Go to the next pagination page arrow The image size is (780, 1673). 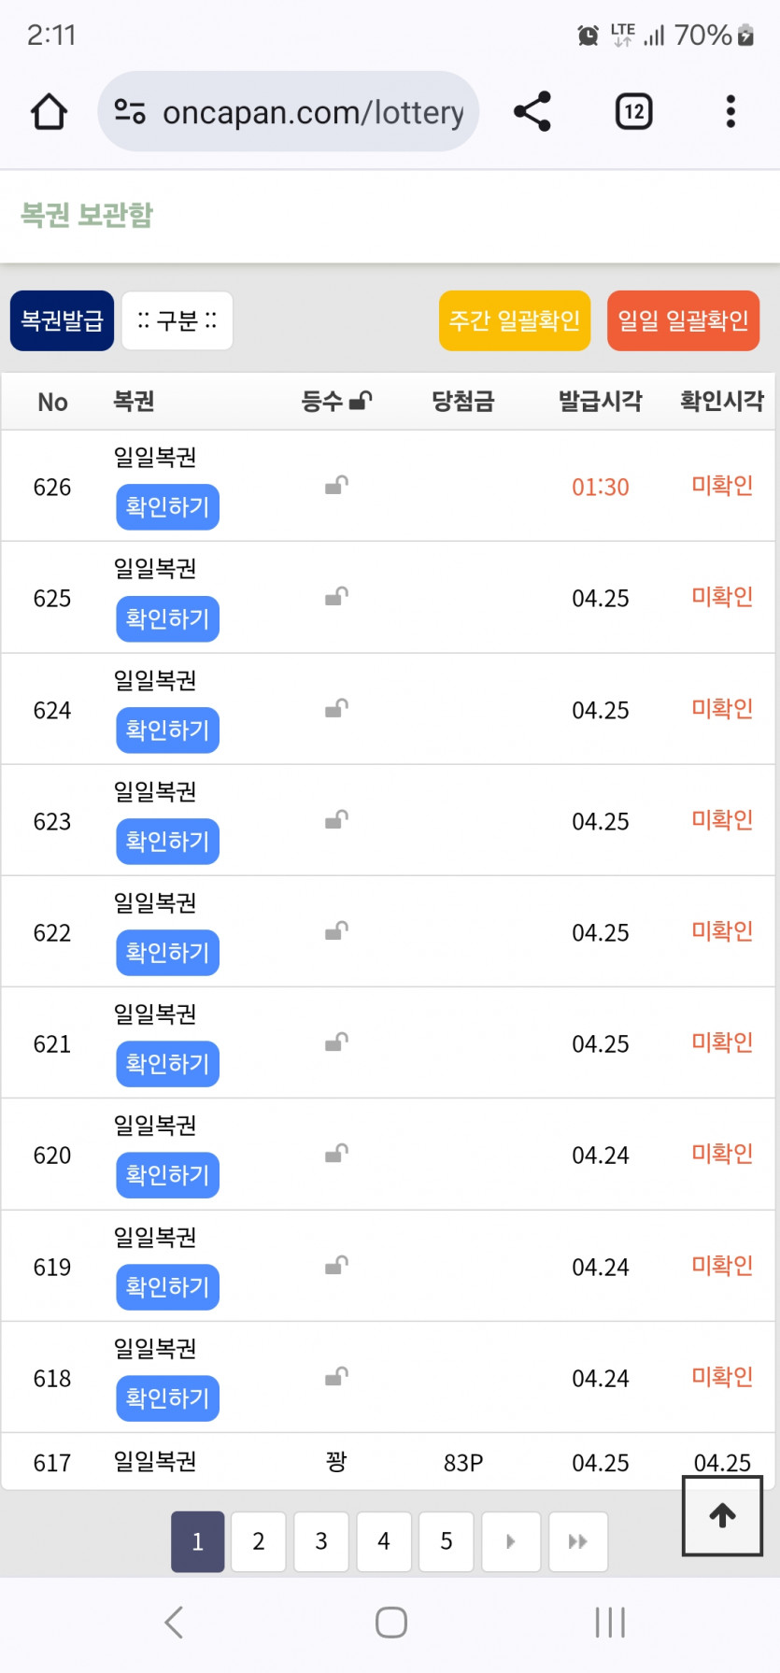[510, 1541]
